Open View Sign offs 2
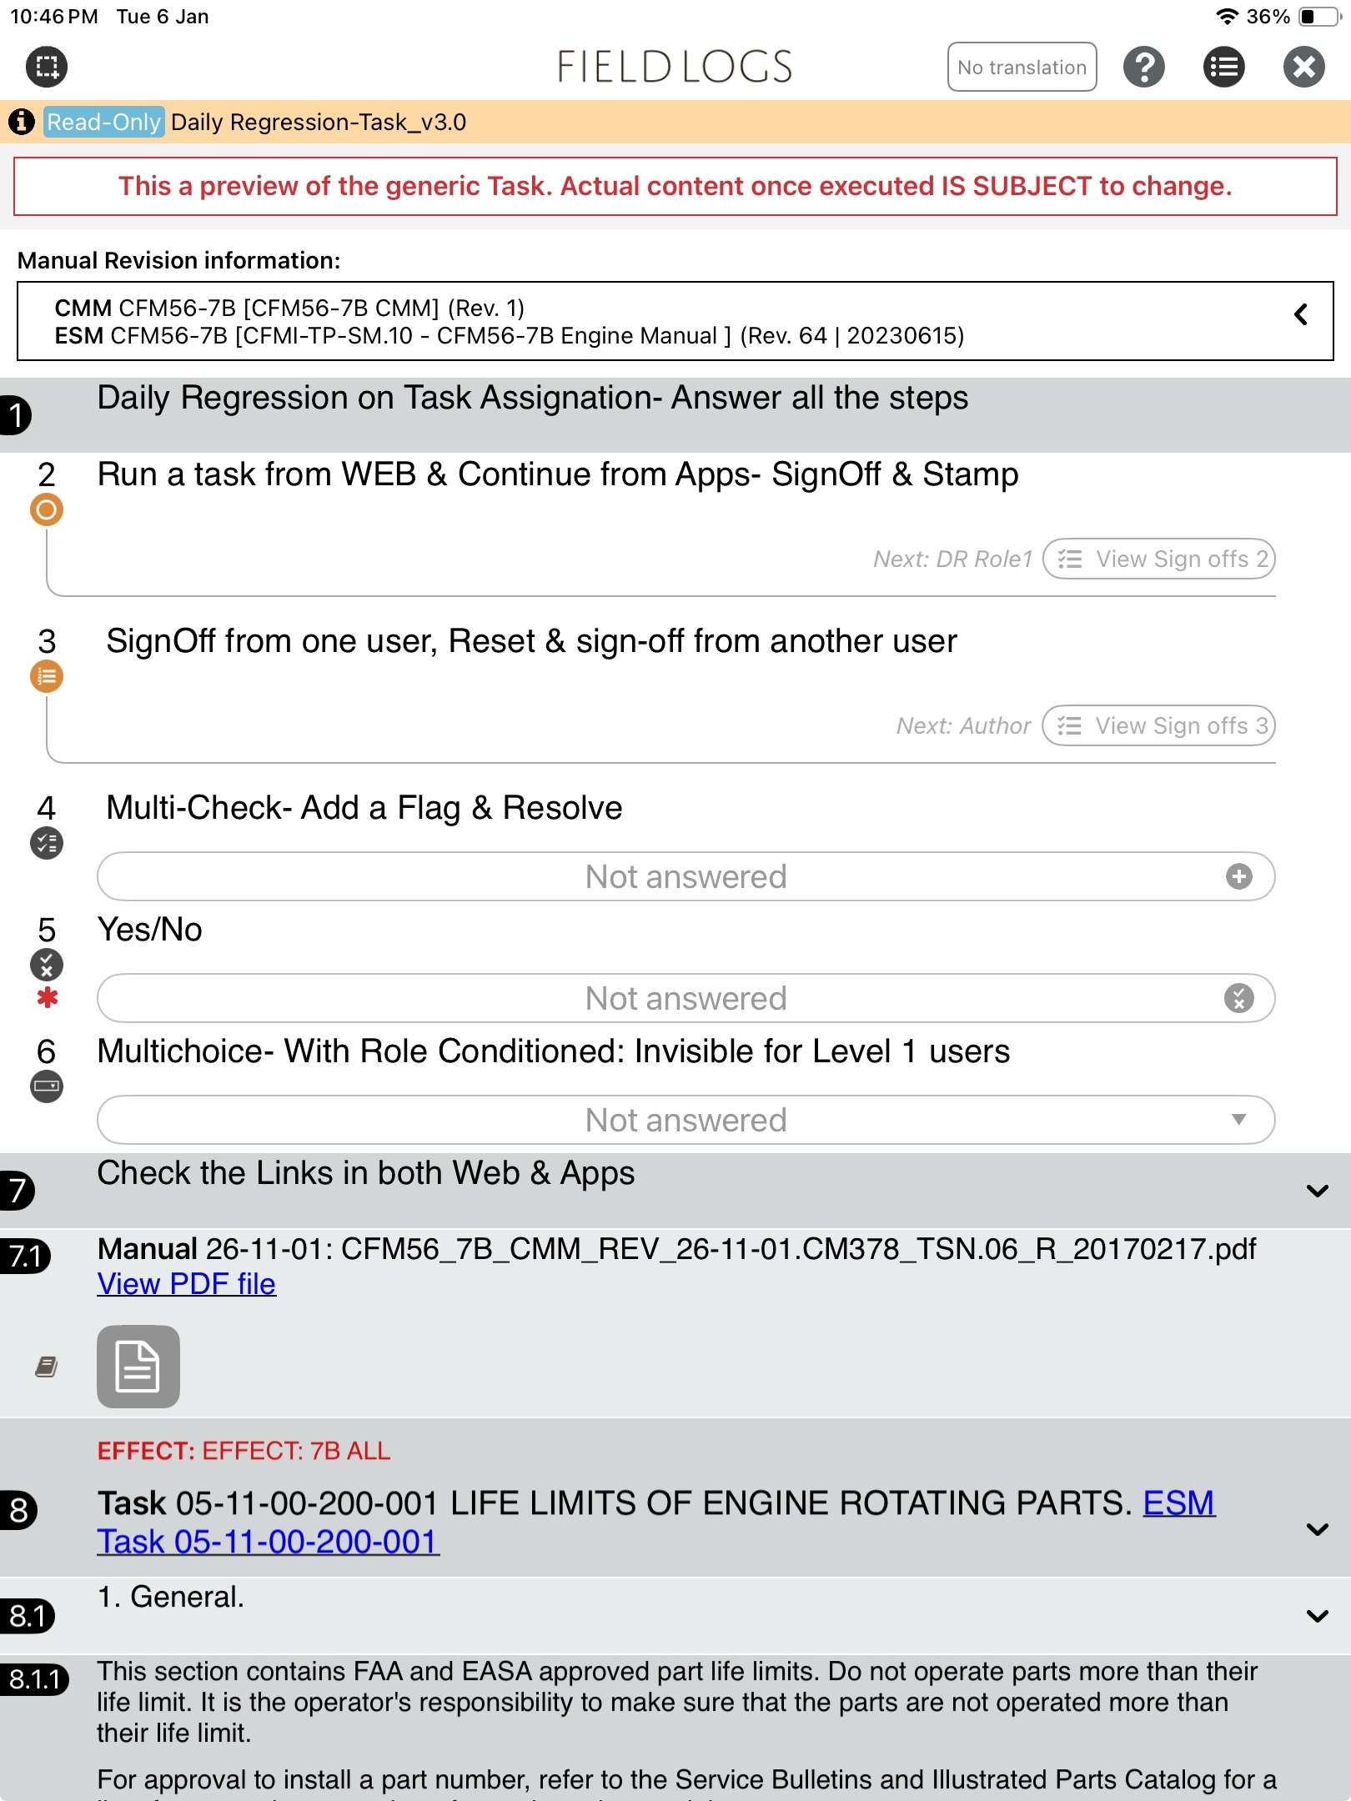 (x=1159, y=559)
